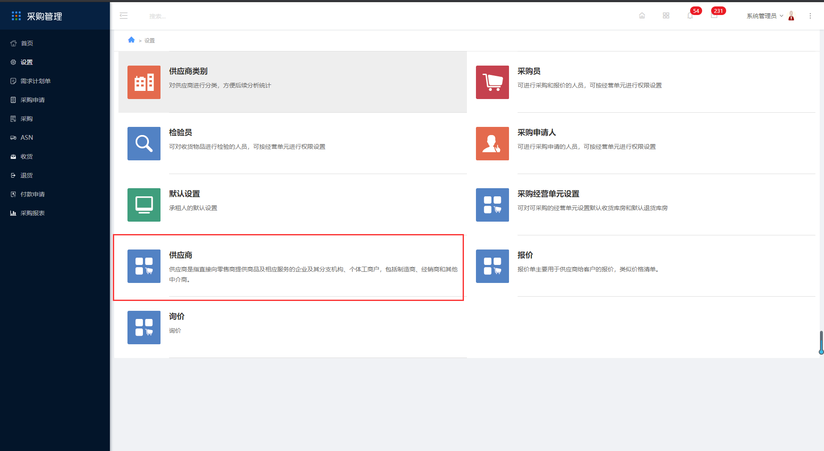Open the 采购经营单元设置 title link
Viewport: 824px width, 451px height.
point(548,194)
